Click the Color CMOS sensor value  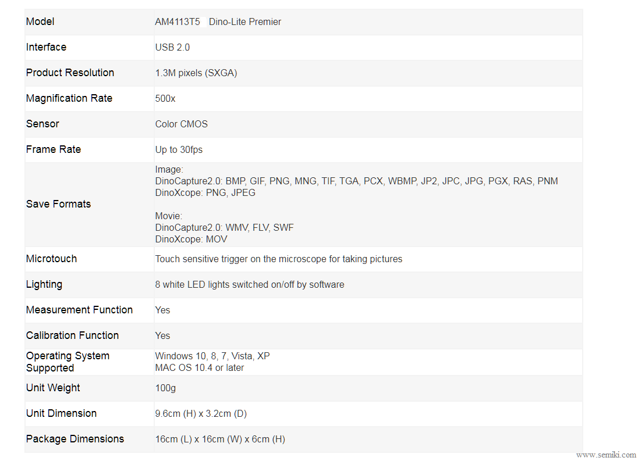(x=181, y=124)
